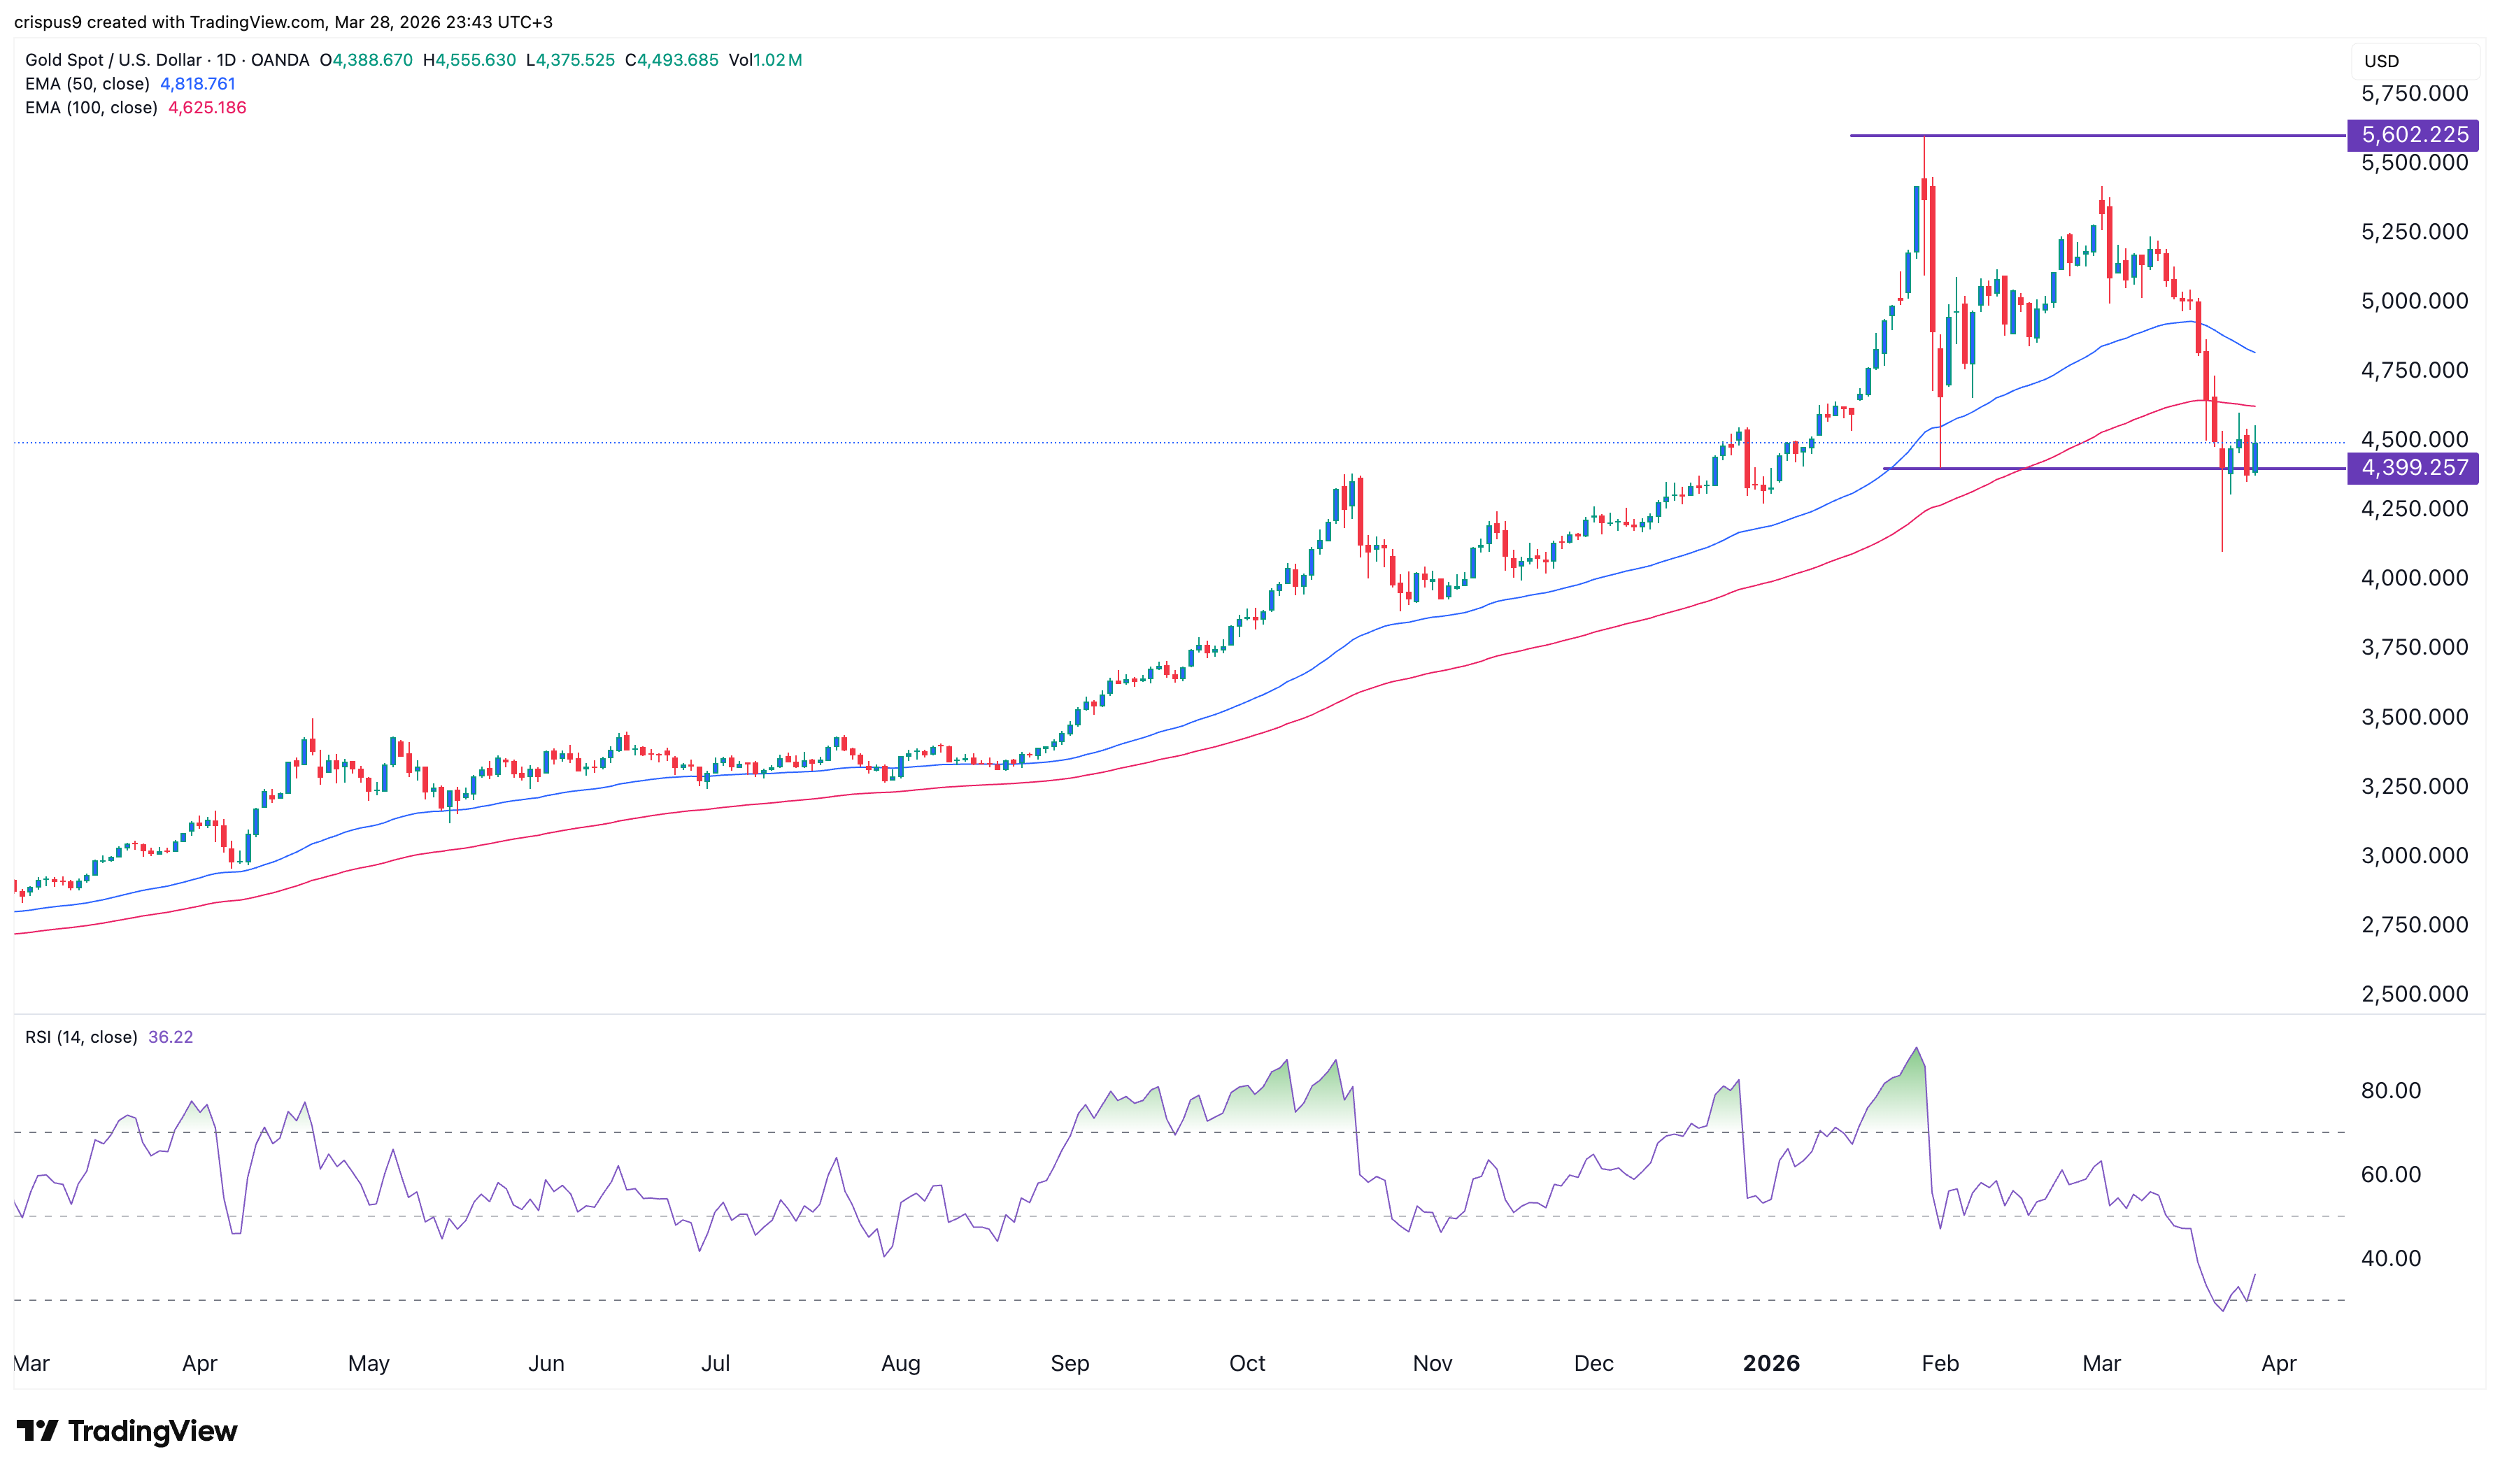2500x1473 pixels.
Task: Select the 4,399.257 purple price label
Action: click(2413, 469)
